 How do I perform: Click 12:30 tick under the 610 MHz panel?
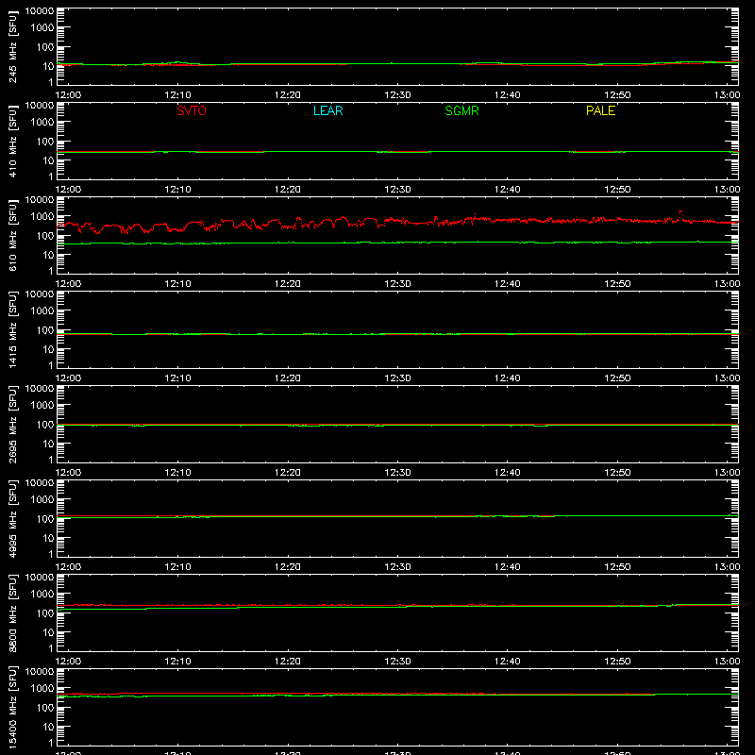397,284
